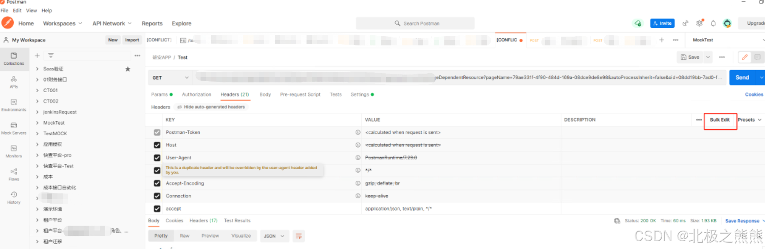Open the History sidebar panel
Image resolution: width=765 pixels, height=249 pixels.
click(x=14, y=197)
